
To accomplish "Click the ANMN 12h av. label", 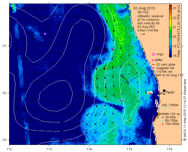I will point(170,114).
